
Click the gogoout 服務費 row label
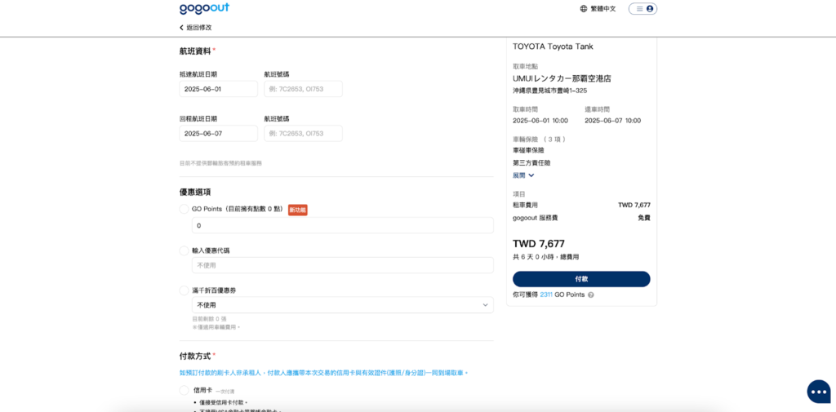(x=536, y=218)
